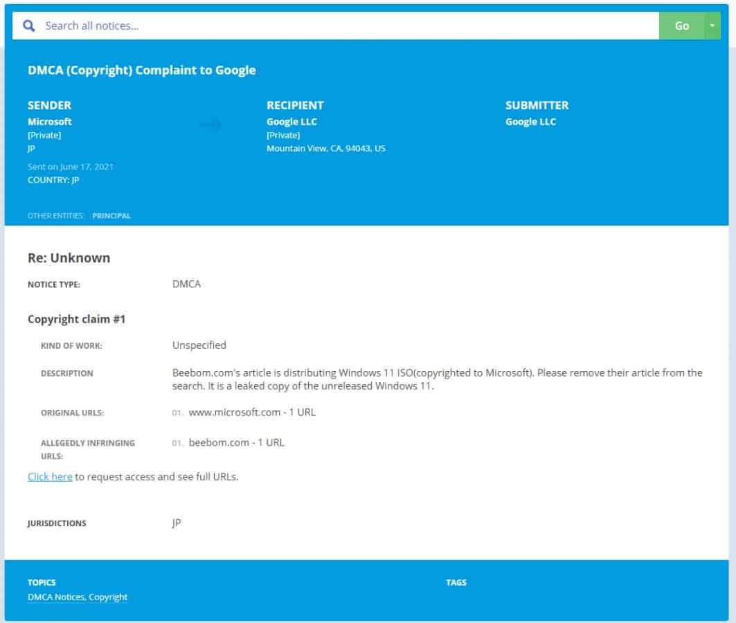Click the Copyright claim #1 heading
The height and width of the screenshot is (623, 736).
pos(77,320)
